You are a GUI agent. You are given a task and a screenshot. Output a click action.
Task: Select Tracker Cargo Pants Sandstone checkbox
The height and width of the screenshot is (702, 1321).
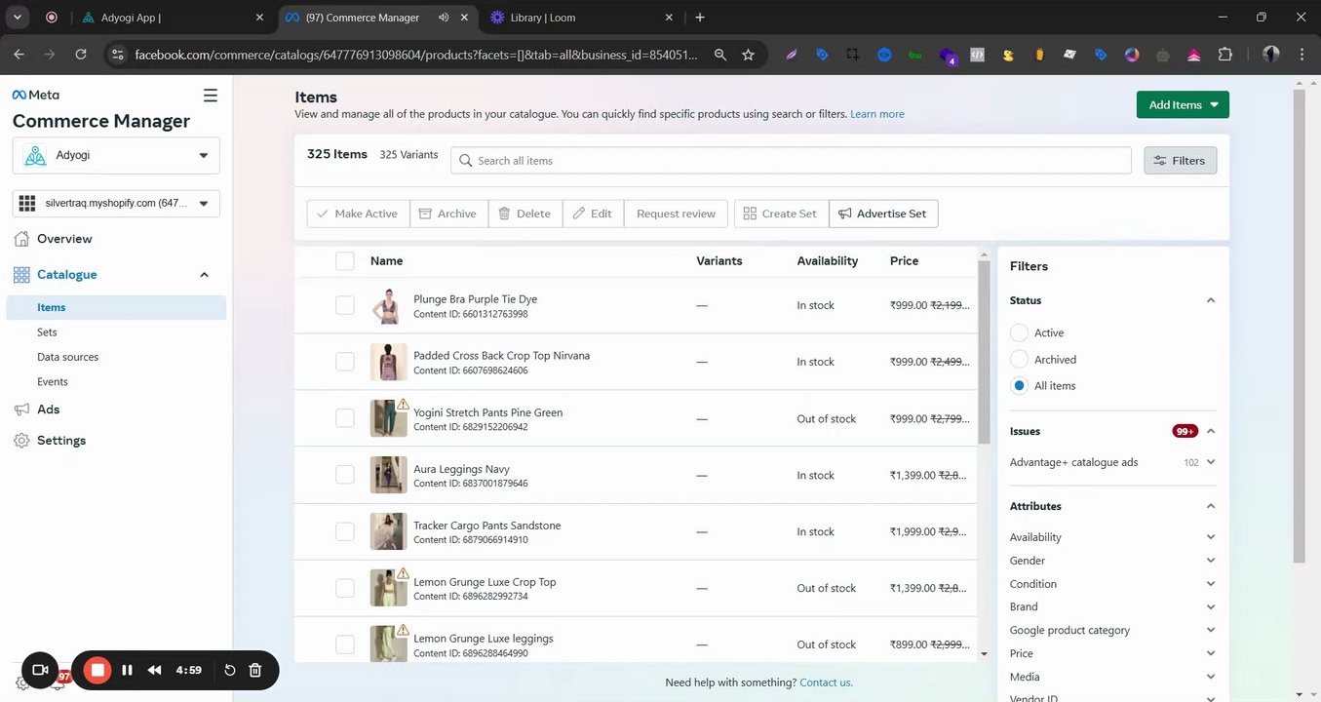click(x=344, y=531)
